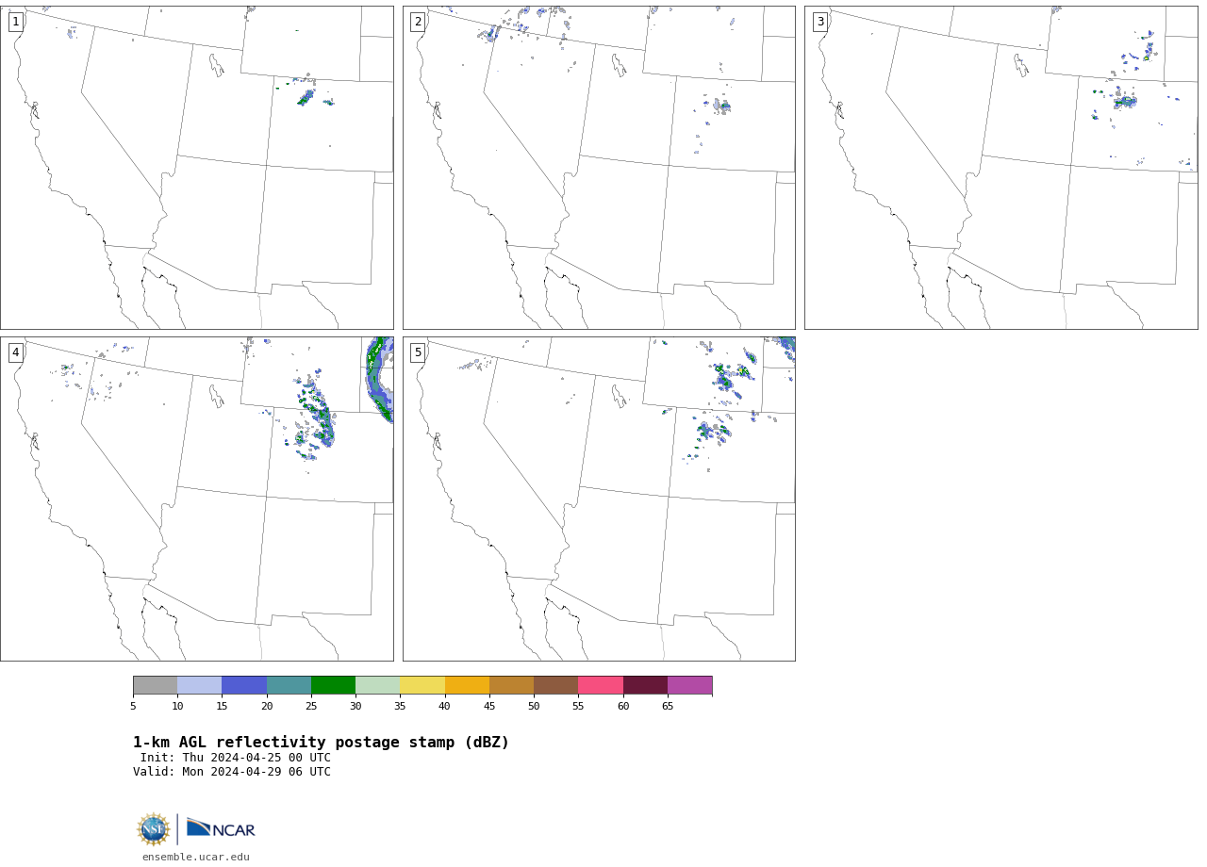
Task: Click the colorbar tick label 5
Action: click(133, 706)
